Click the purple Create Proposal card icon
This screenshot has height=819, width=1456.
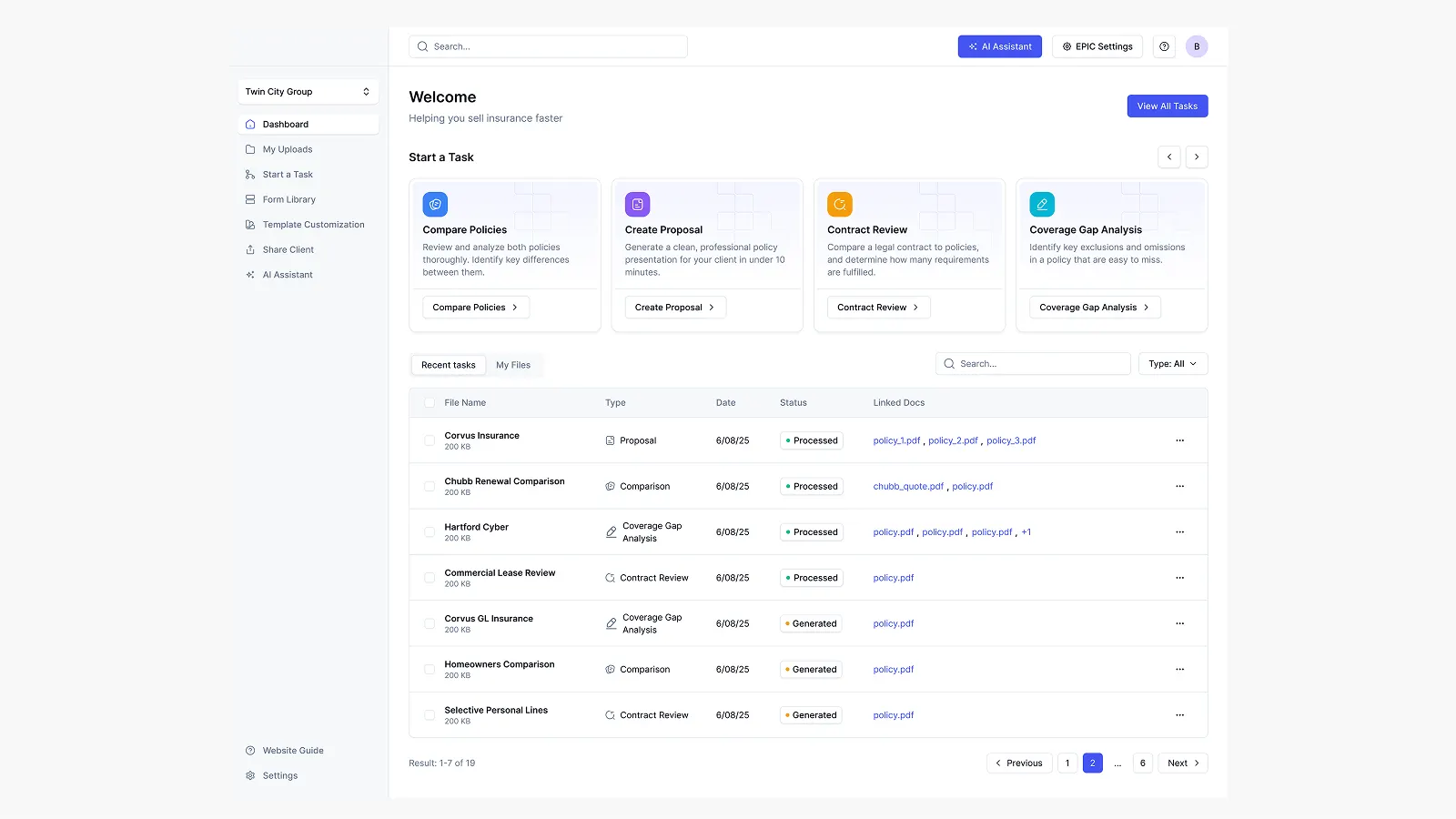coord(638,205)
